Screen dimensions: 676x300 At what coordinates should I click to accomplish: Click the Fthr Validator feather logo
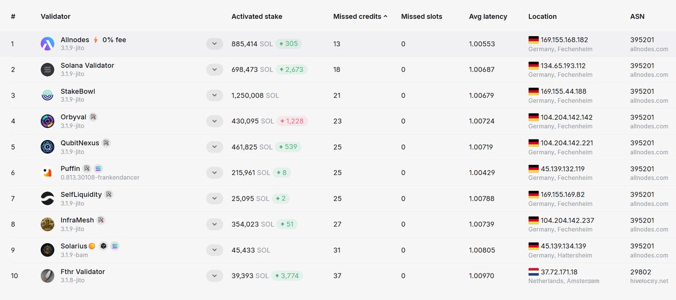(47, 276)
